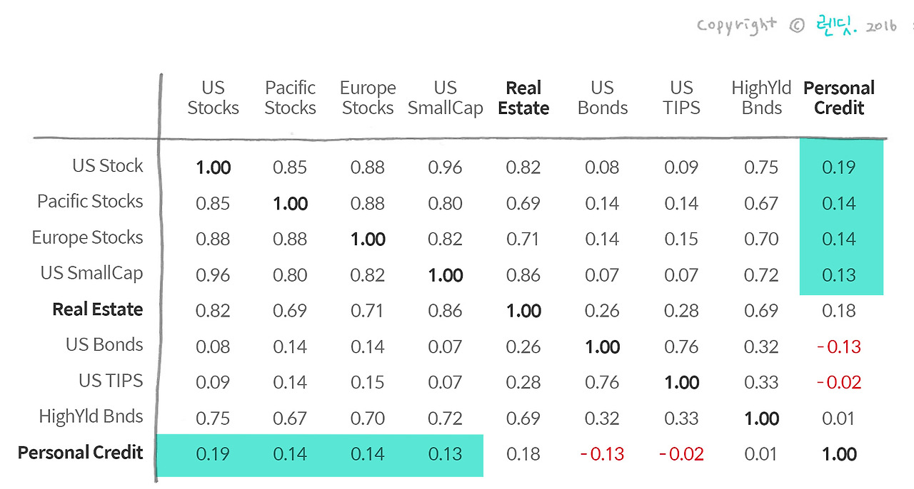Click 0.96 in the US Stock row

tap(445, 168)
